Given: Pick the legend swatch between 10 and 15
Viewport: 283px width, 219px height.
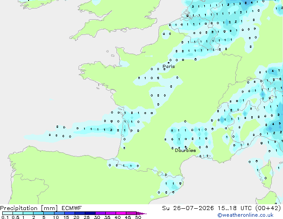Looking at the screenshot, I should tap(59, 213).
